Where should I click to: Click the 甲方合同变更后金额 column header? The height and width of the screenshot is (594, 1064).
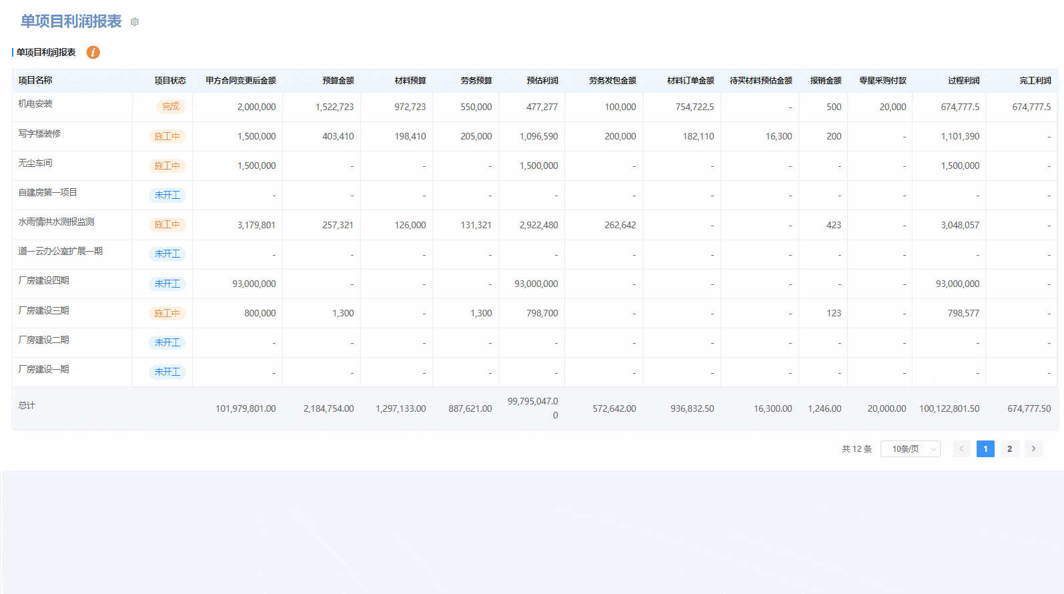pos(240,81)
